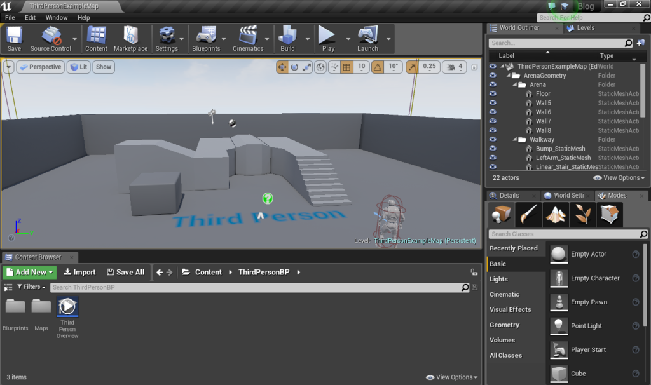
Task: Open the Filters dropdown in Content Browser
Action: click(32, 287)
